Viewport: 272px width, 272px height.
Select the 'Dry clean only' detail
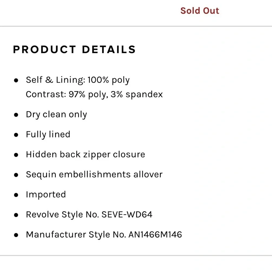56,115
